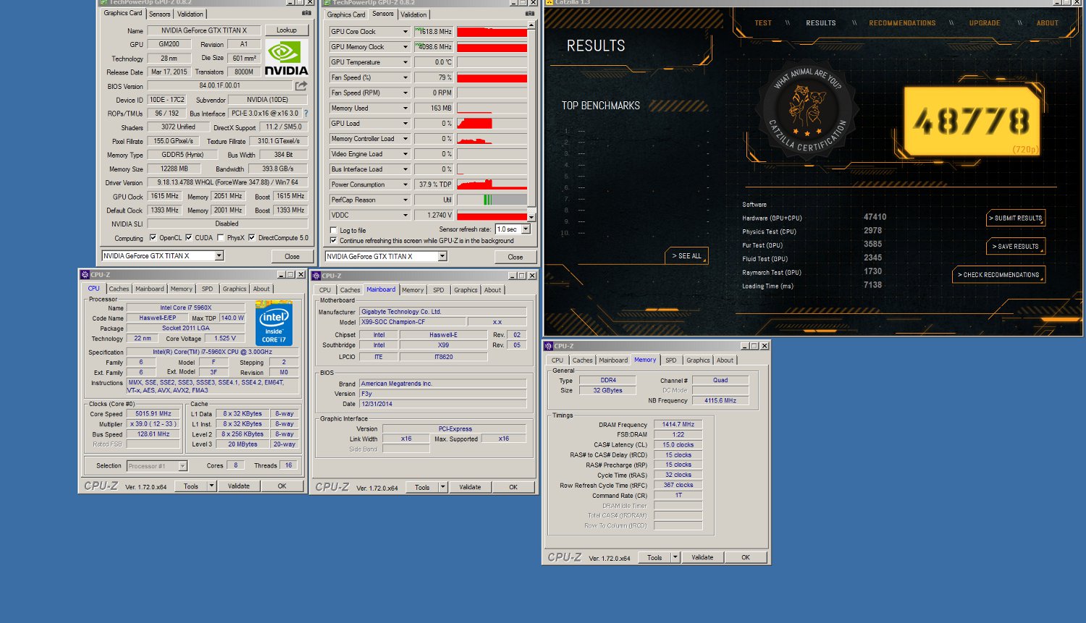Click the GPU Load sensor graph
The height and width of the screenshot is (623, 1086).
tap(492, 124)
